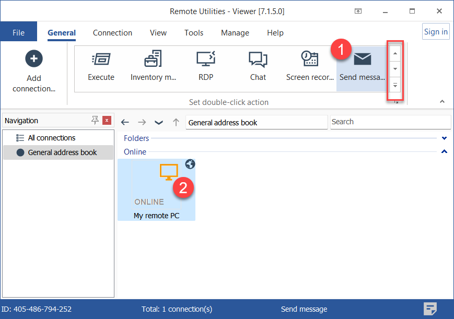
Task: Select the Send message mode
Action: (x=362, y=67)
